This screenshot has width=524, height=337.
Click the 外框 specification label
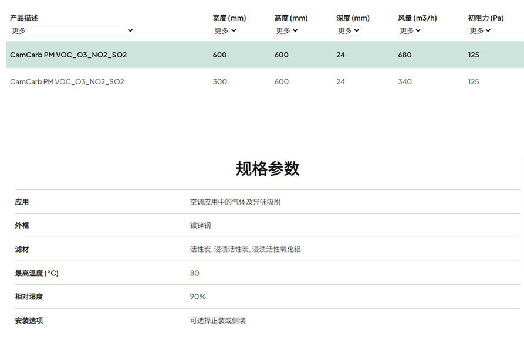click(x=22, y=226)
